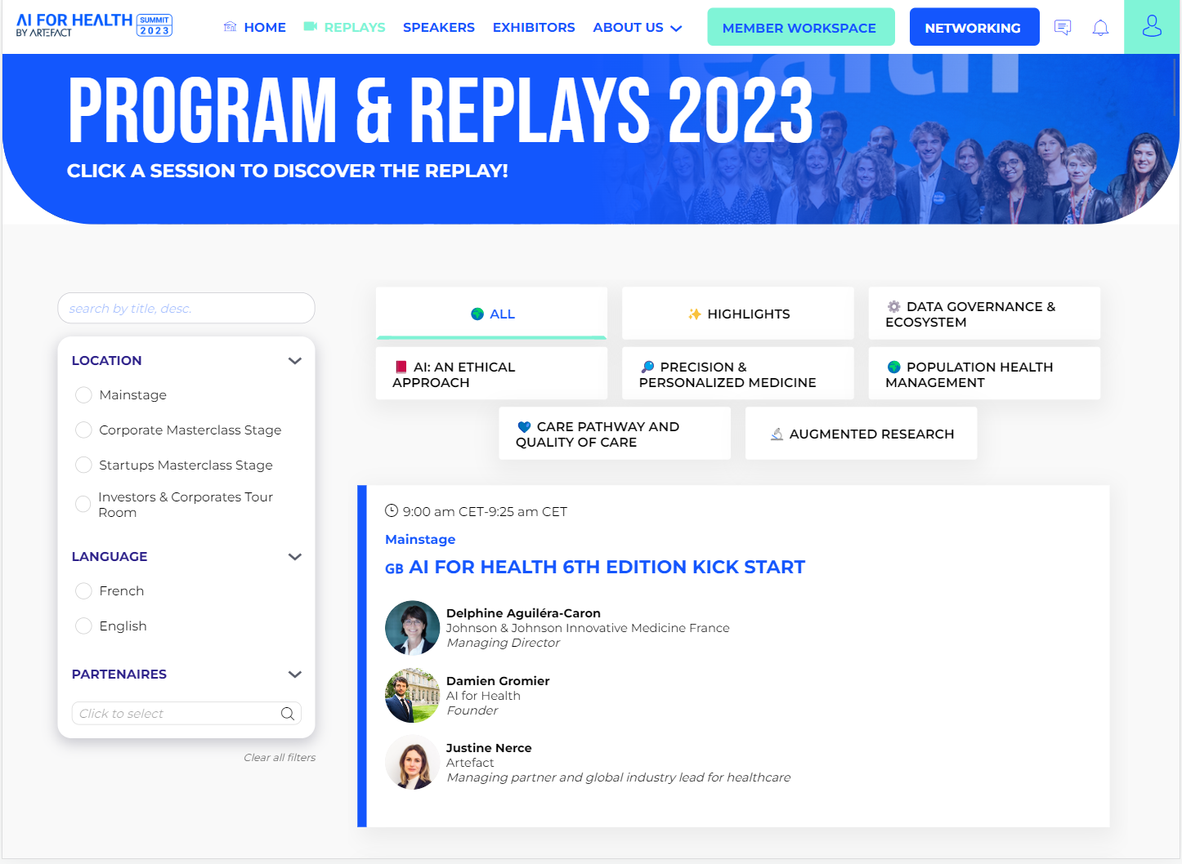Open the chat messages icon
This screenshot has height=864, width=1182.
click(1063, 28)
